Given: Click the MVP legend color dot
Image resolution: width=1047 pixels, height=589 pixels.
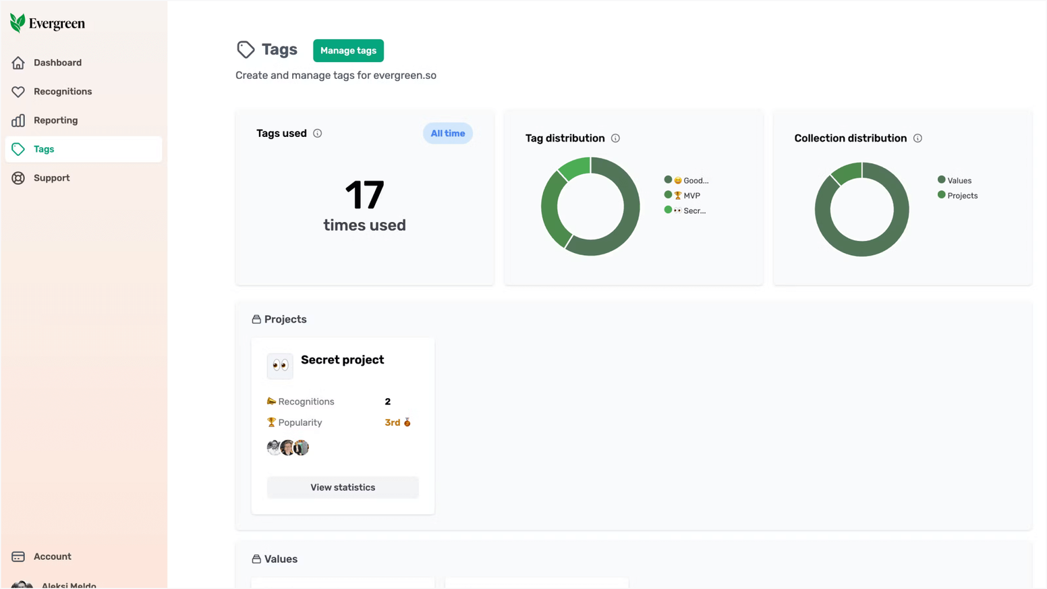Looking at the screenshot, I should [668, 194].
